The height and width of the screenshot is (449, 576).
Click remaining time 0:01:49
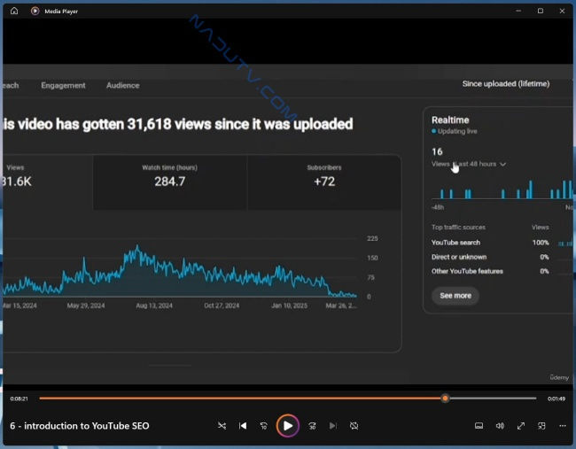pyautogui.click(x=557, y=399)
